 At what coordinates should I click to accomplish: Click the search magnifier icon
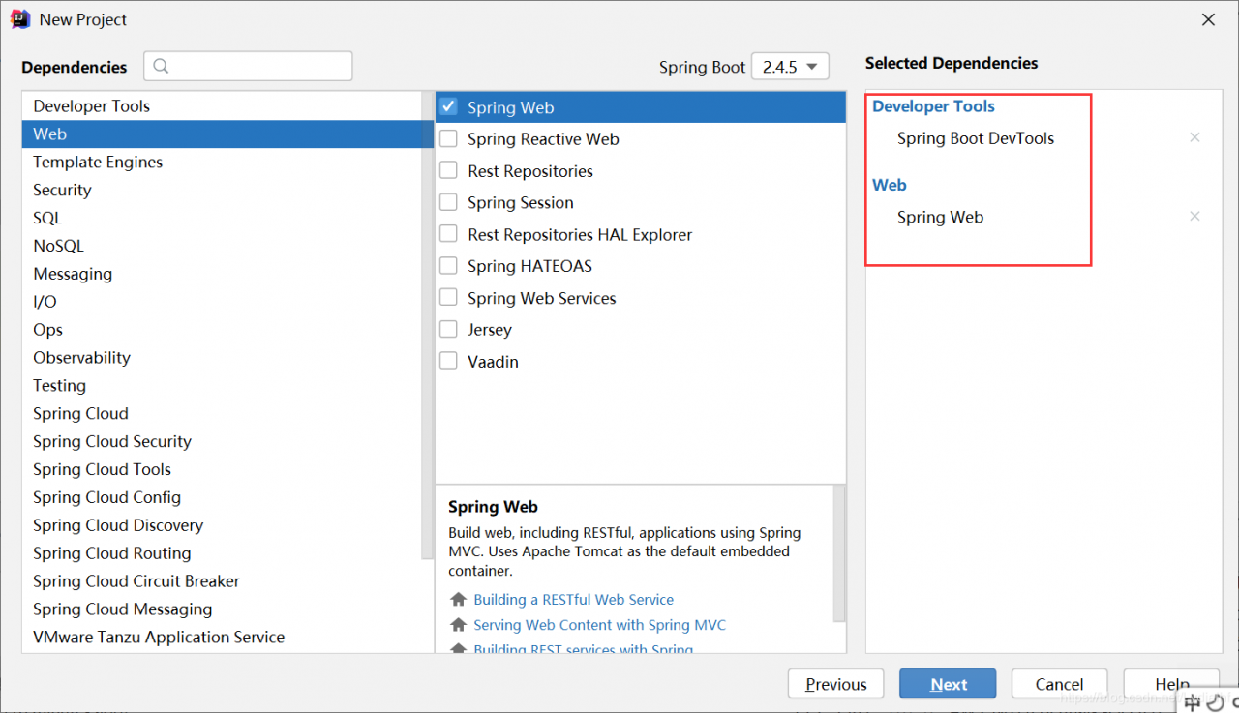[x=162, y=66]
